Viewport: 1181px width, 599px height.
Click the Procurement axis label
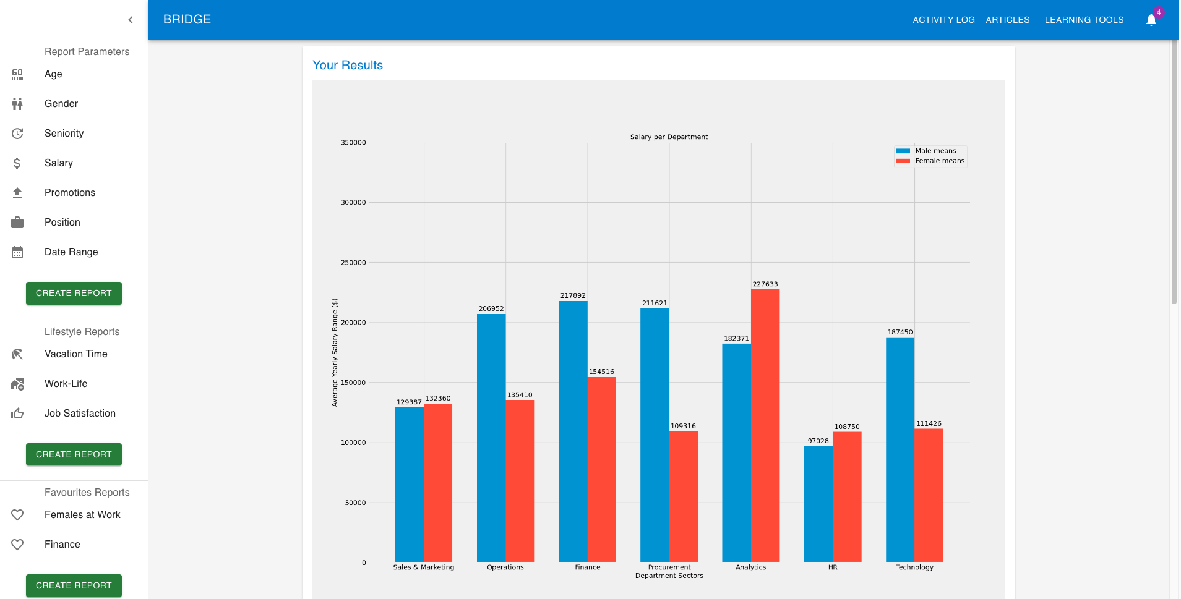669,567
